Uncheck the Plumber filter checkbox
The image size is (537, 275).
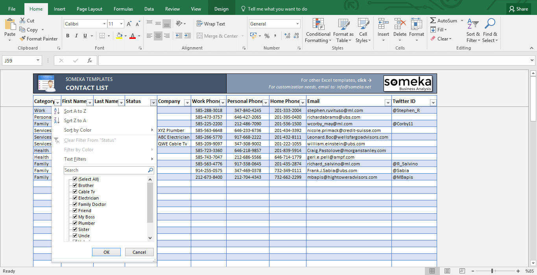[75, 223]
